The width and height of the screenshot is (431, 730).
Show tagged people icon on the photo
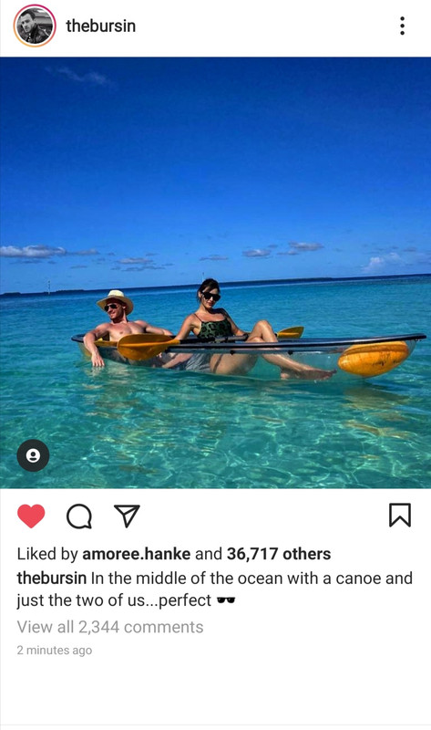click(x=33, y=455)
